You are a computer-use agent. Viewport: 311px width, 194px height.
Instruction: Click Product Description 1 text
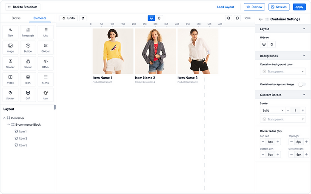[103, 82]
